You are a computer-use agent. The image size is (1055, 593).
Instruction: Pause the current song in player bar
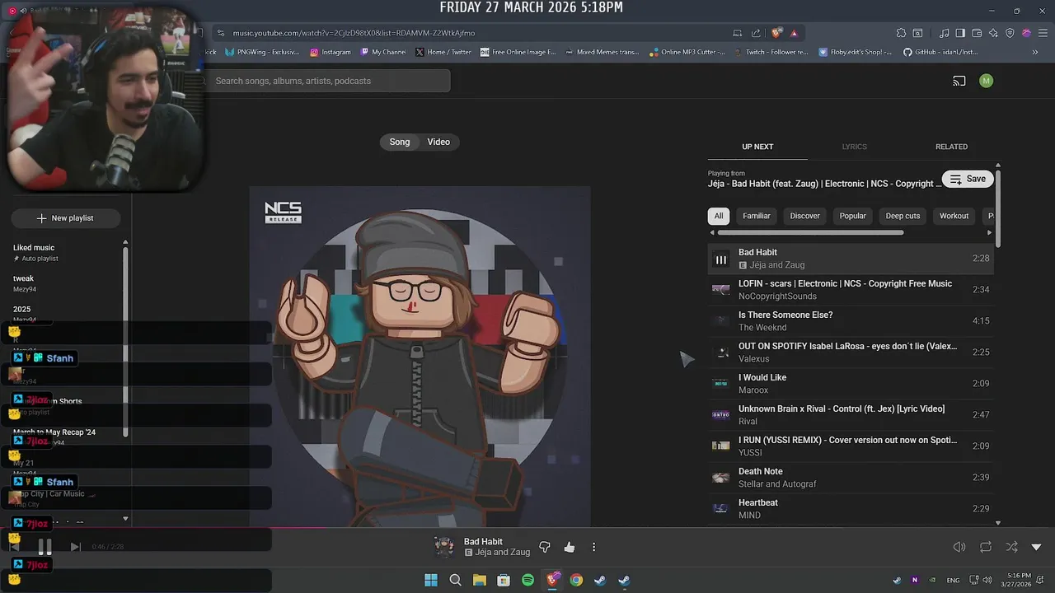[x=45, y=546]
